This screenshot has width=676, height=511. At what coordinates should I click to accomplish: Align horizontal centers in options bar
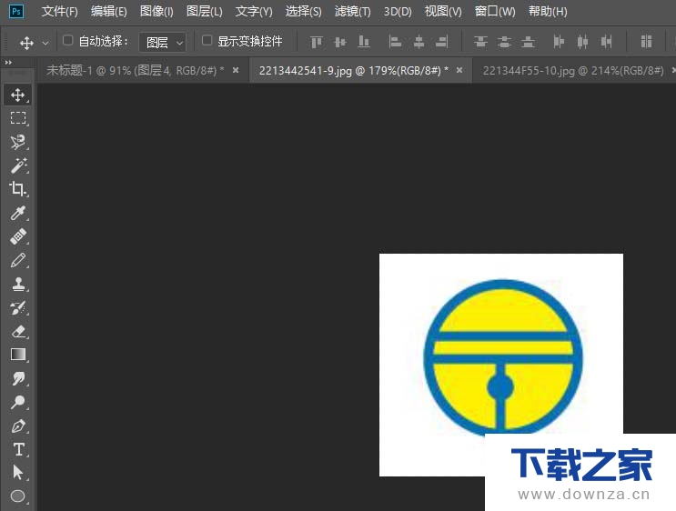click(419, 42)
